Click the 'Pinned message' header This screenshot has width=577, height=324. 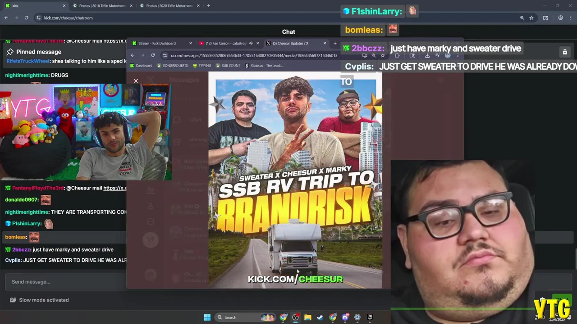39,52
